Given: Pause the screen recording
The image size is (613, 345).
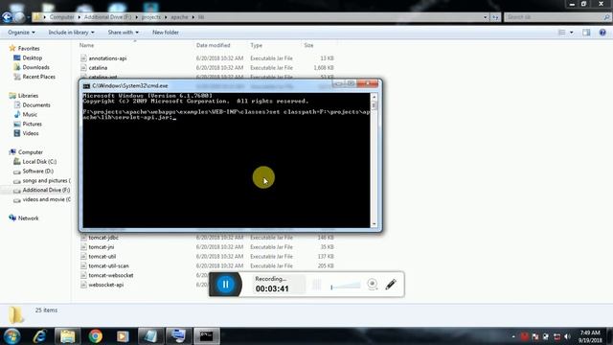Looking at the screenshot, I should (226, 285).
